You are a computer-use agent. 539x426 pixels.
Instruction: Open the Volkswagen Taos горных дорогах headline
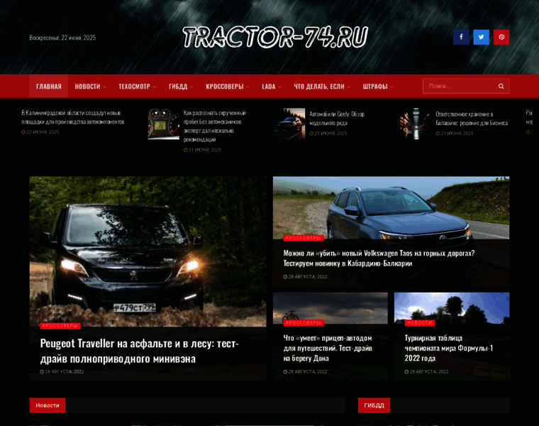[x=379, y=258]
